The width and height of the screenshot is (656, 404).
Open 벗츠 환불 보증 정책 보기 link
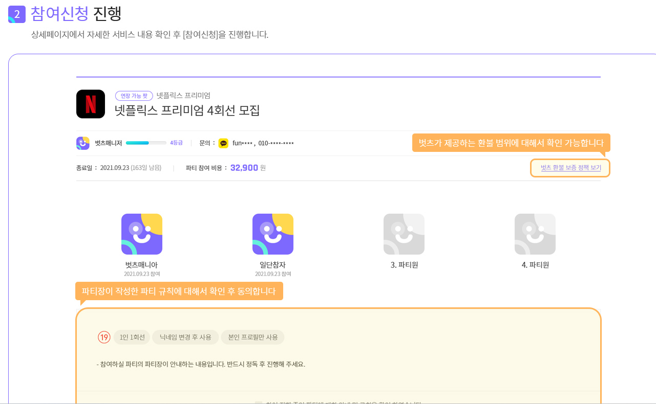[x=570, y=168]
